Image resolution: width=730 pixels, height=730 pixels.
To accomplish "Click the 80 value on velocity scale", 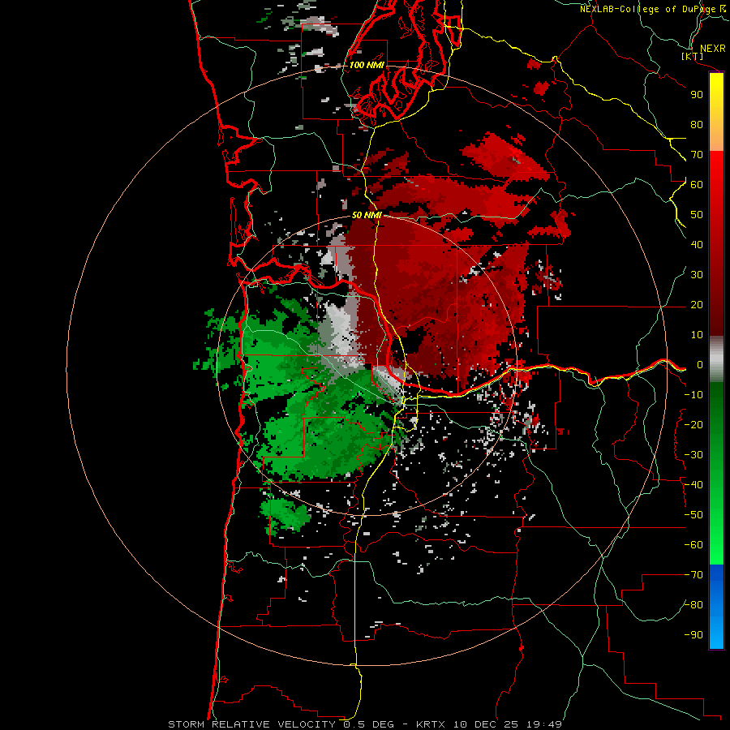I will [x=697, y=124].
